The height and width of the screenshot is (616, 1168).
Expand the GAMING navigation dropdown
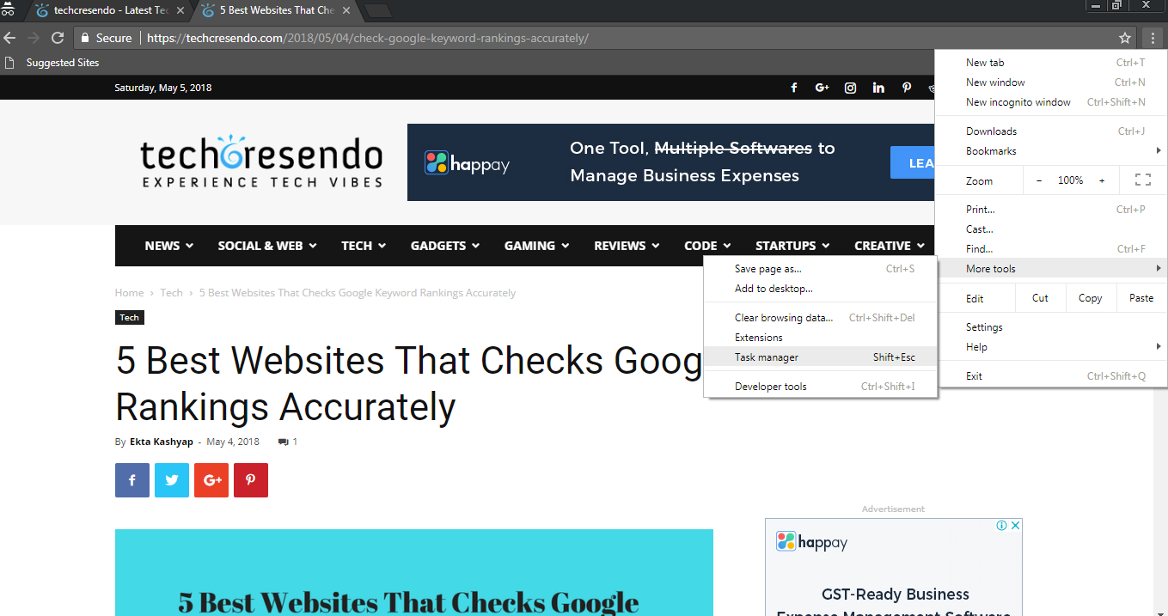(537, 246)
